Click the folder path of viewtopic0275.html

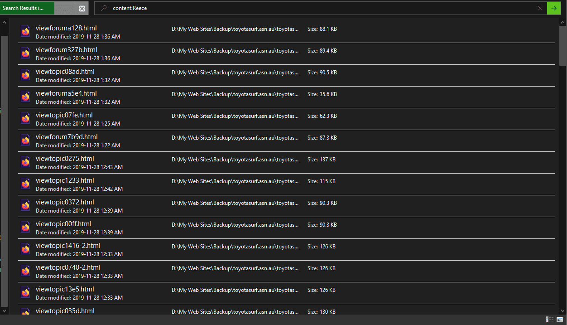[235, 160]
